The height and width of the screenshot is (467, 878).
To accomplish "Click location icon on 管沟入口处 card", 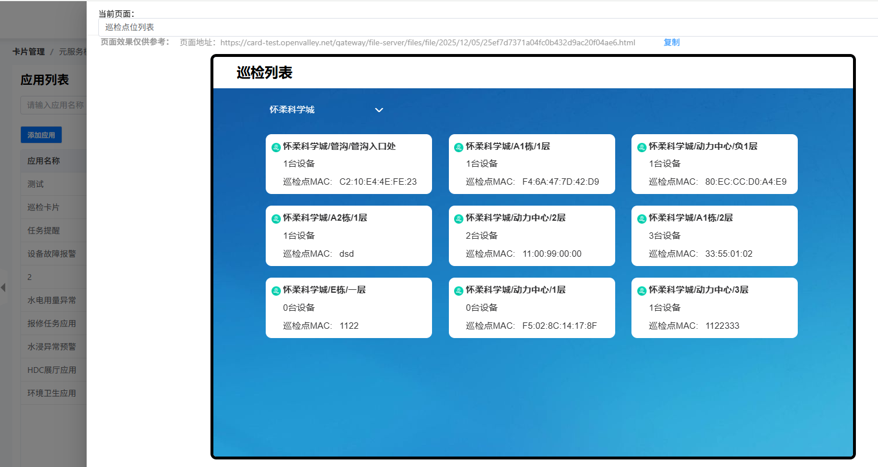I will (276, 148).
